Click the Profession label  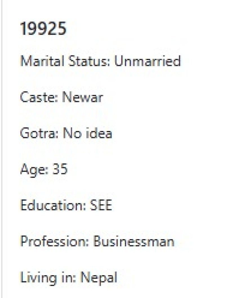pyautogui.click(x=55, y=241)
